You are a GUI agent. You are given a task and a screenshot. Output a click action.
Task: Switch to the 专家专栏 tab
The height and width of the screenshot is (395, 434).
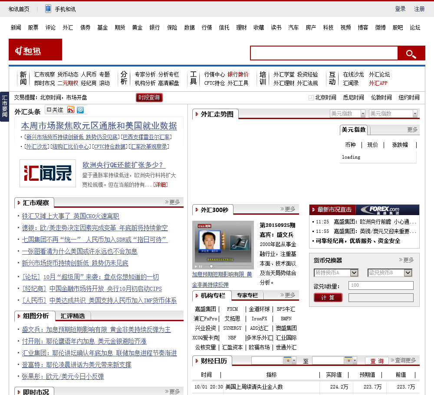[x=247, y=295]
